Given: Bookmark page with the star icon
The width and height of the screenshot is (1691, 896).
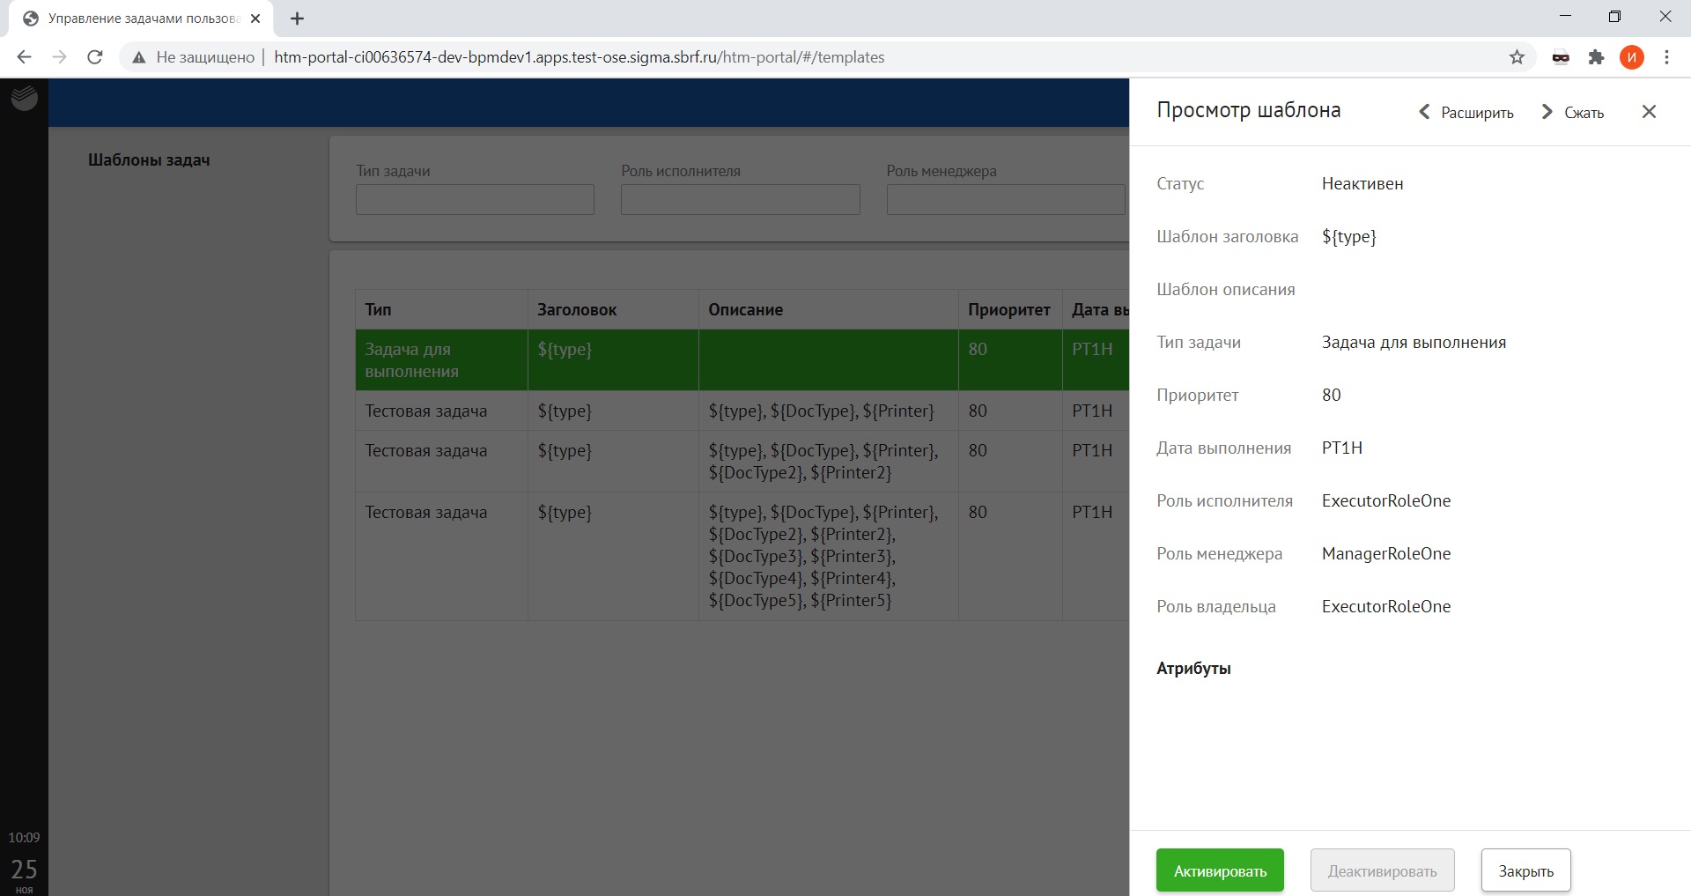Looking at the screenshot, I should (1517, 57).
